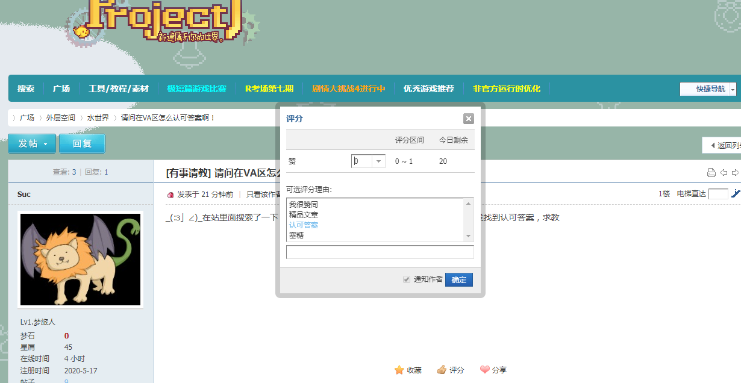The image size is (741, 383).
Task: Focus the 赞 score input box
Action: pos(362,161)
